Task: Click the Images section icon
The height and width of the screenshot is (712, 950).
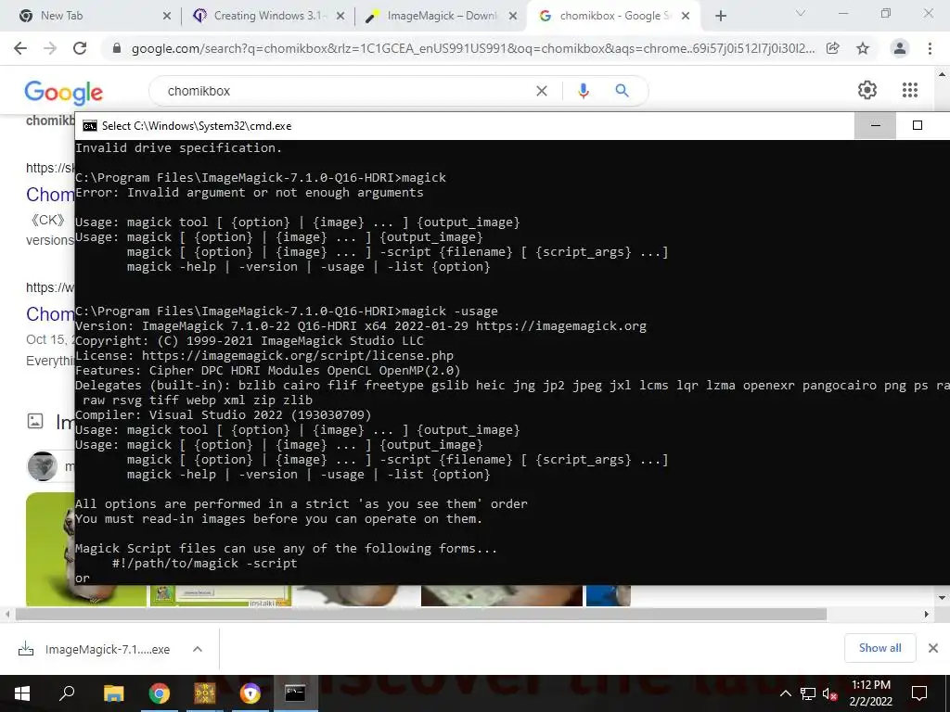Action: pos(36,421)
